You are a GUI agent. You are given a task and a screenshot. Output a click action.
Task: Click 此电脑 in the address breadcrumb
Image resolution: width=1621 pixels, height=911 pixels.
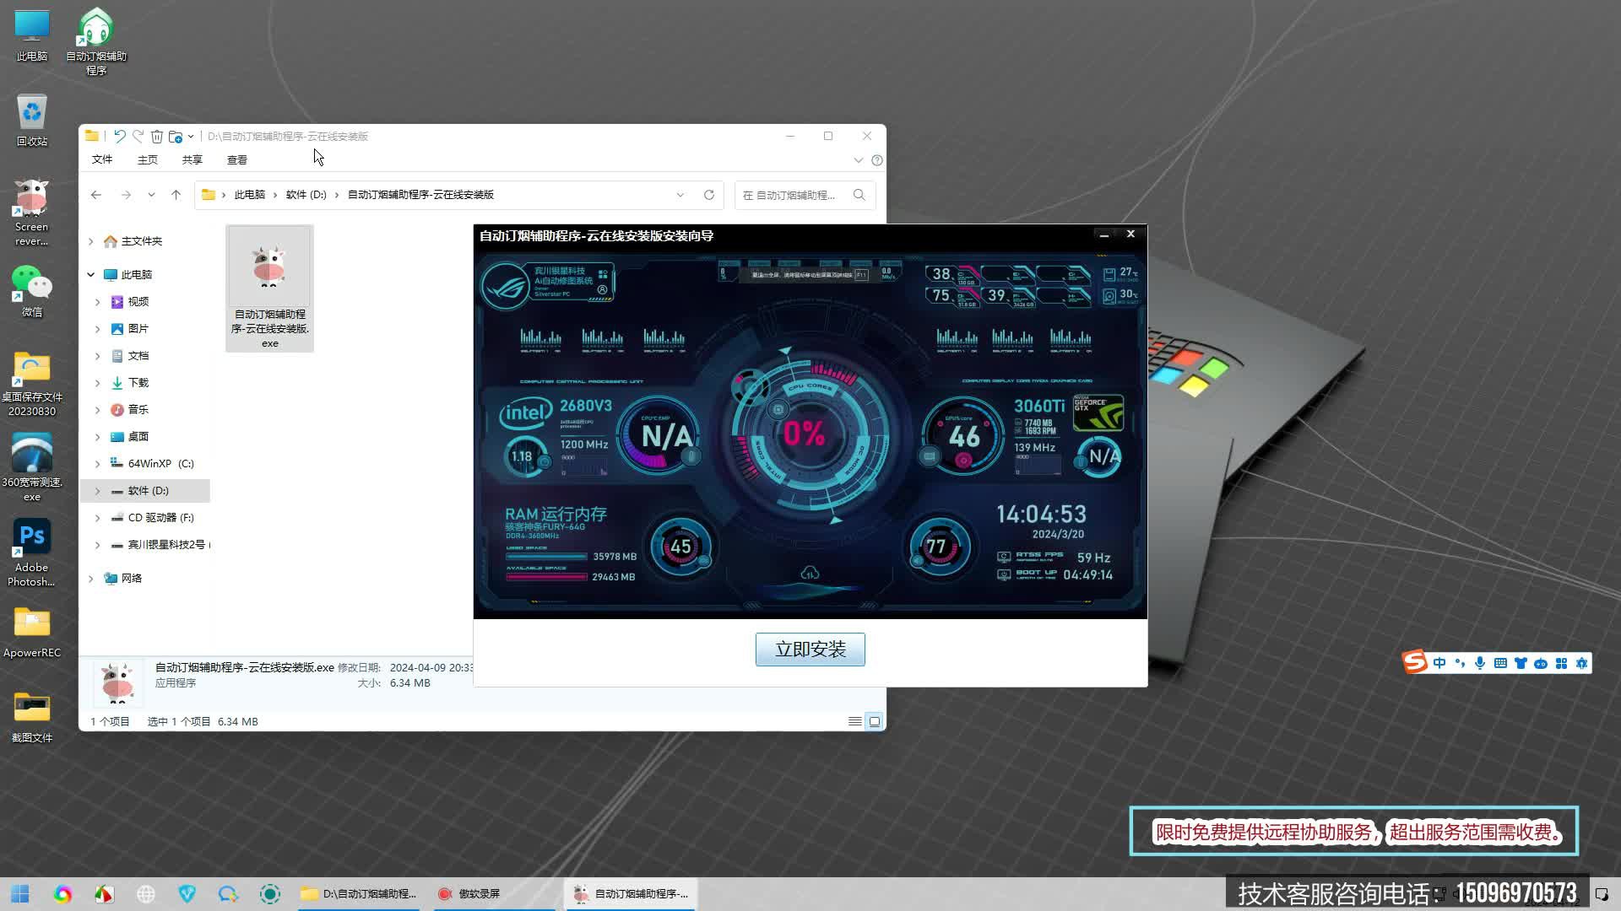point(250,195)
